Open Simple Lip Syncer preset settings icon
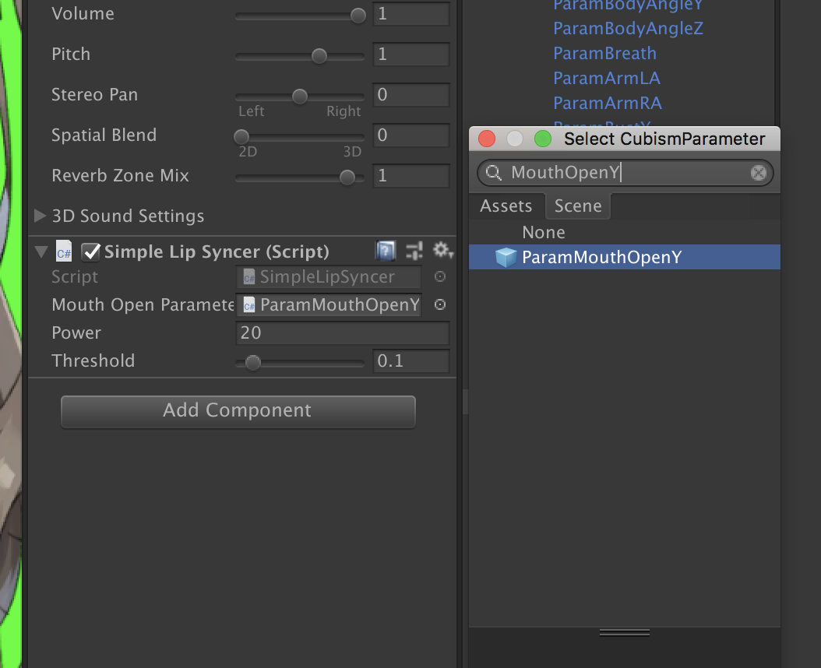 click(x=414, y=251)
